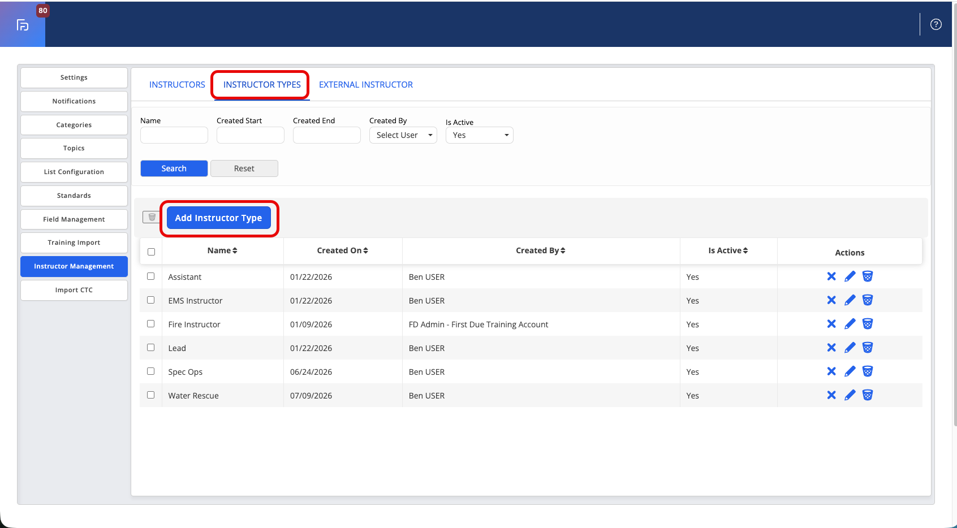Select the Water Rescue row checkbox
This screenshot has height=528, width=957.
150,395
